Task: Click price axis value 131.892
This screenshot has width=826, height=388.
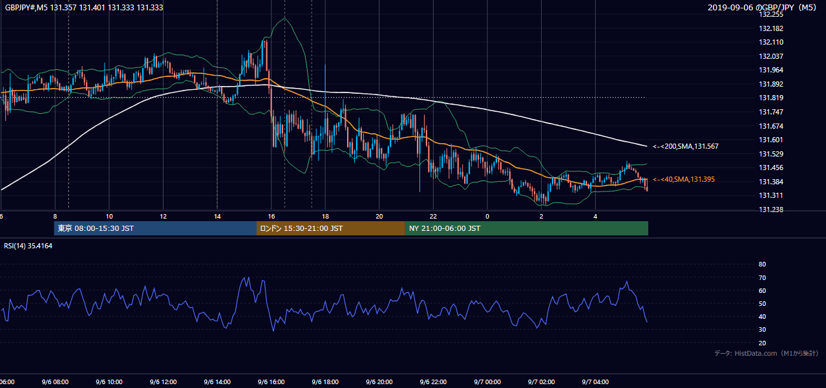Action: click(x=771, y=84)
